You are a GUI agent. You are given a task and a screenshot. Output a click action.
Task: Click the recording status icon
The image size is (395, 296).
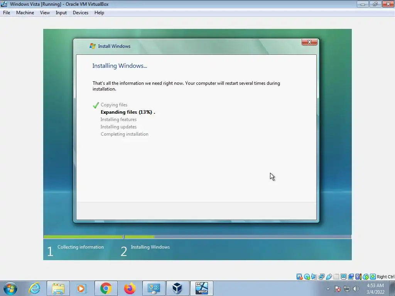tap(351, 277)
